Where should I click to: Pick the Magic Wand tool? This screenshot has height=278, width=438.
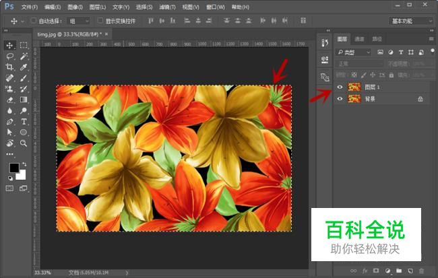[24, 57]
